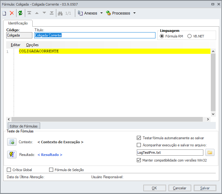
Task: Go to the first record arrow
Action: point(29,13)
